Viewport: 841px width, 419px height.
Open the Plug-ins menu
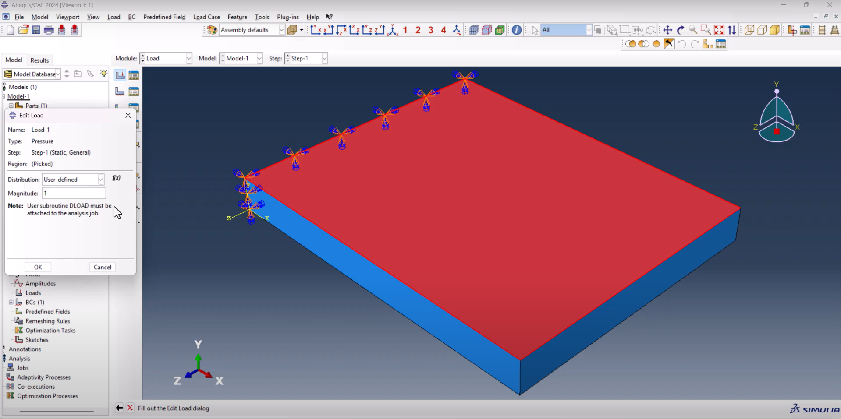tap(287, 17)
